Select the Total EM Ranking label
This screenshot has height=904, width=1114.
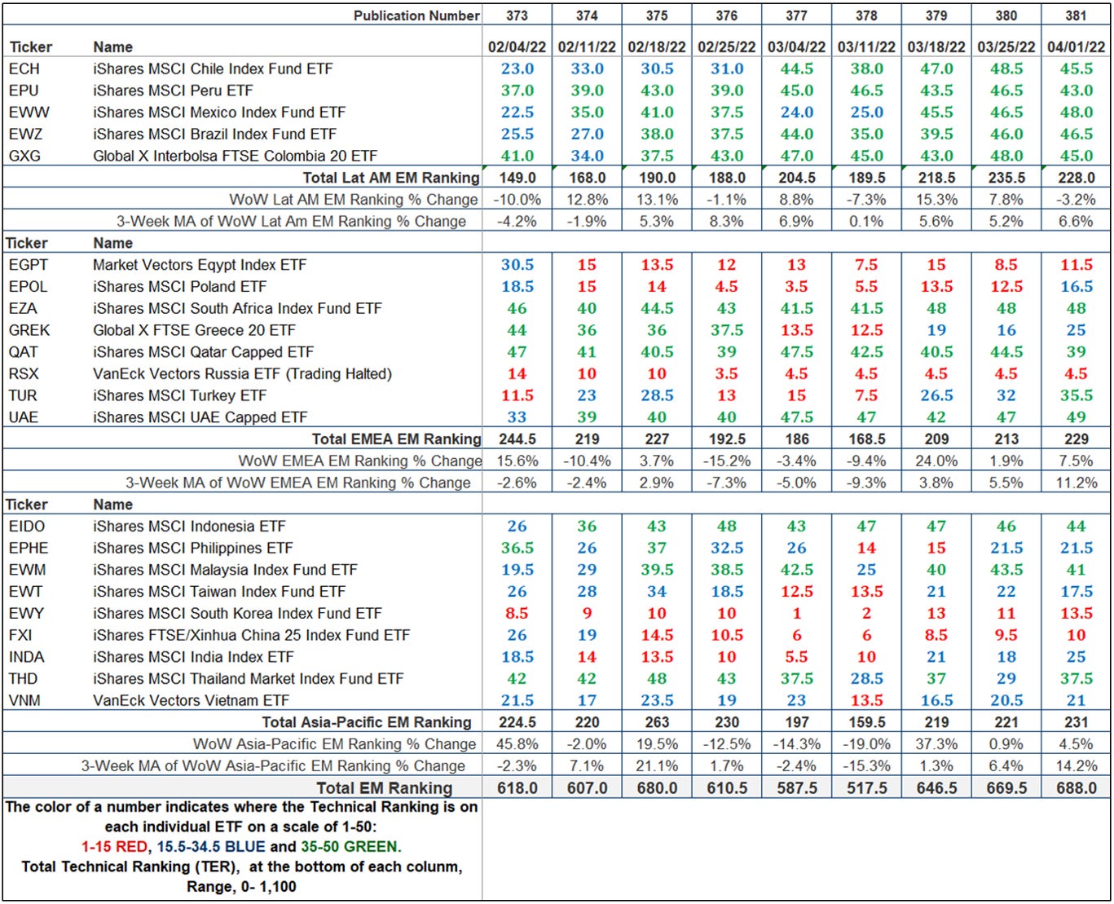[x=384, y=788]
